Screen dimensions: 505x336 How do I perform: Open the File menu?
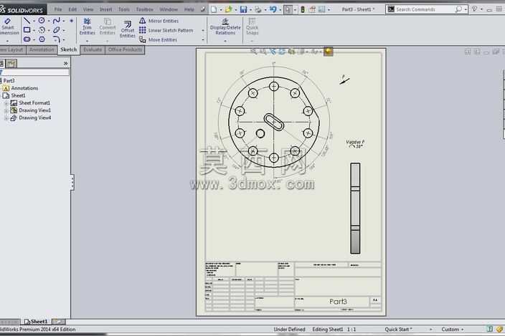[58, 9]
